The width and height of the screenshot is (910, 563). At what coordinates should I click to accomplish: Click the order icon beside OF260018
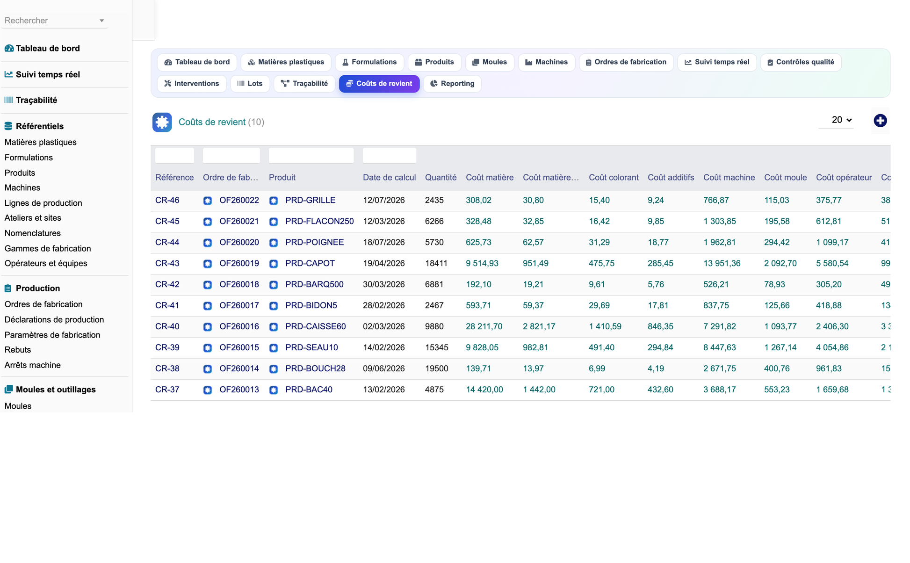click(x=208, y=285)
